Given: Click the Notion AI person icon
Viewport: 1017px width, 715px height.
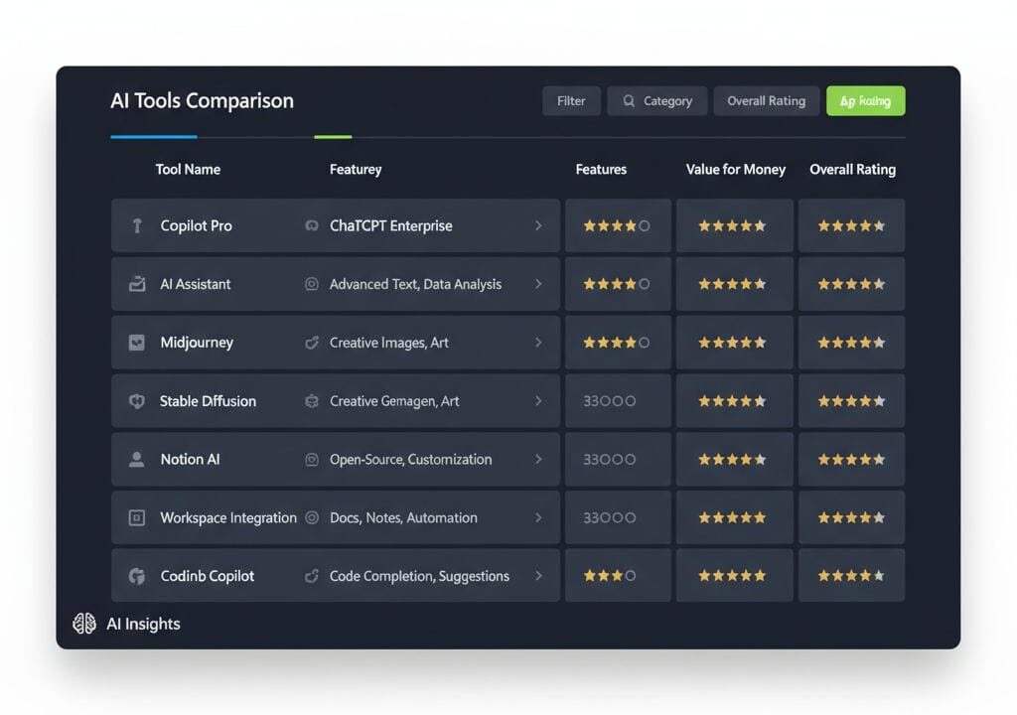Looking at the screenshot, I should (x=137, y=460).
